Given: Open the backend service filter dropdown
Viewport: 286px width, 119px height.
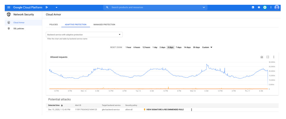Looking at the screenshot, I should [x=84, y=34].
